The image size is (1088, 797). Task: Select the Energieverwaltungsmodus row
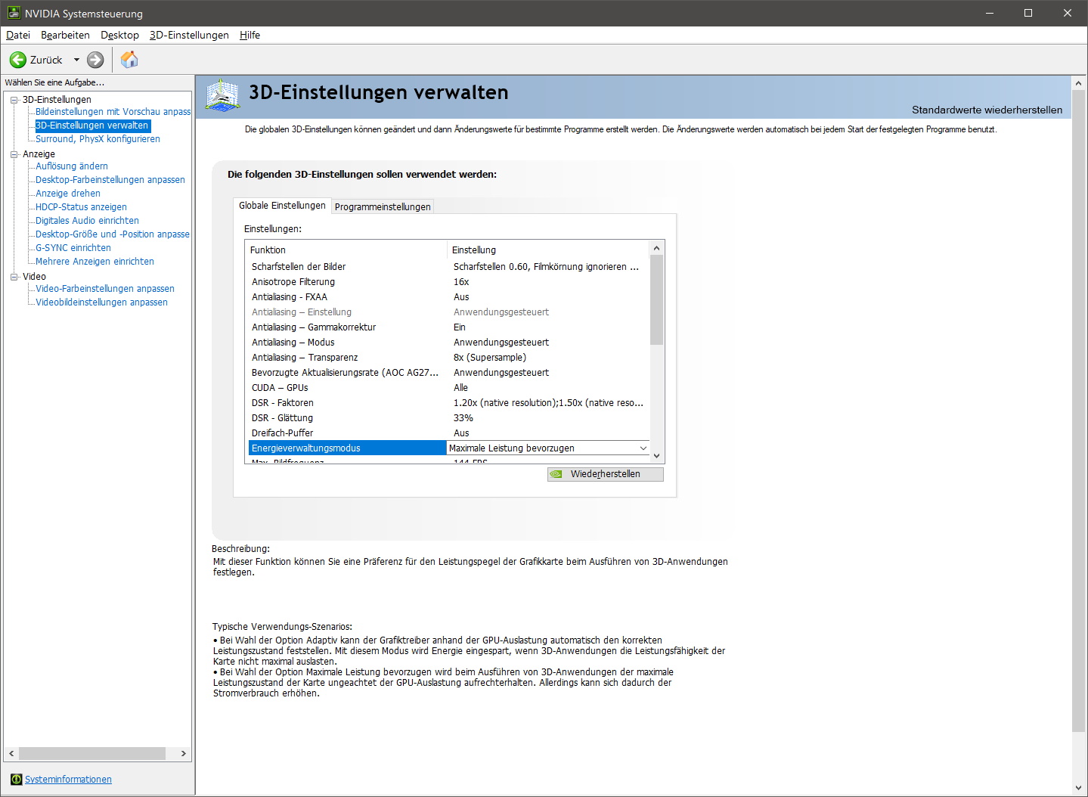click(348, 448)
